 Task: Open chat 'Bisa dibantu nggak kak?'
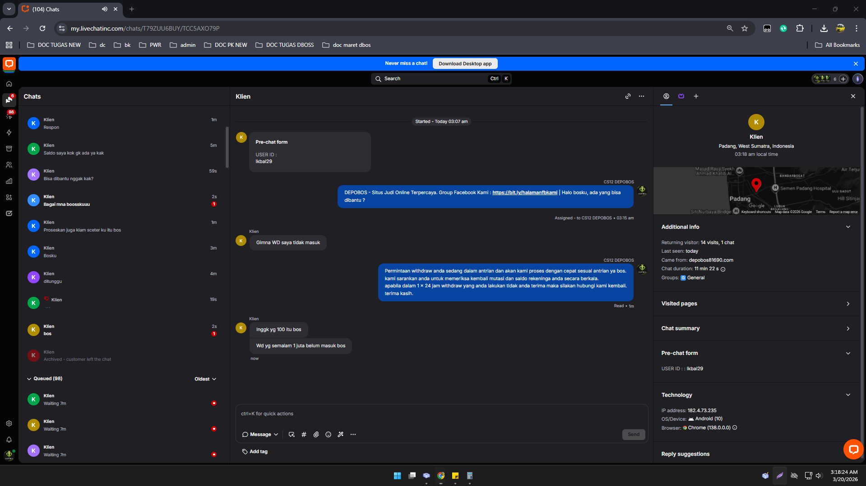[x=122, y=175]
